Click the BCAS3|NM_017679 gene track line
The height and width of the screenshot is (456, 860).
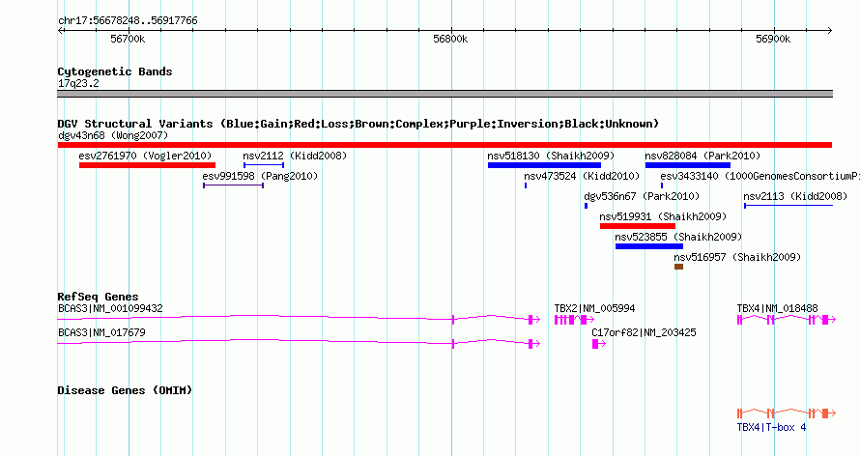pyautogui.click(x=299, y=343)
